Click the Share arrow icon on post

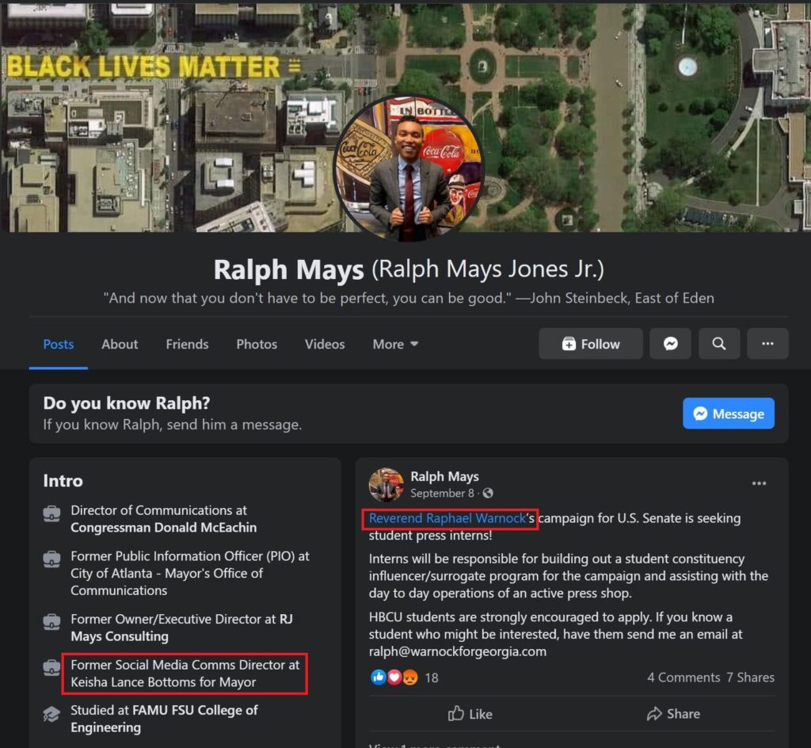point(654,714)
